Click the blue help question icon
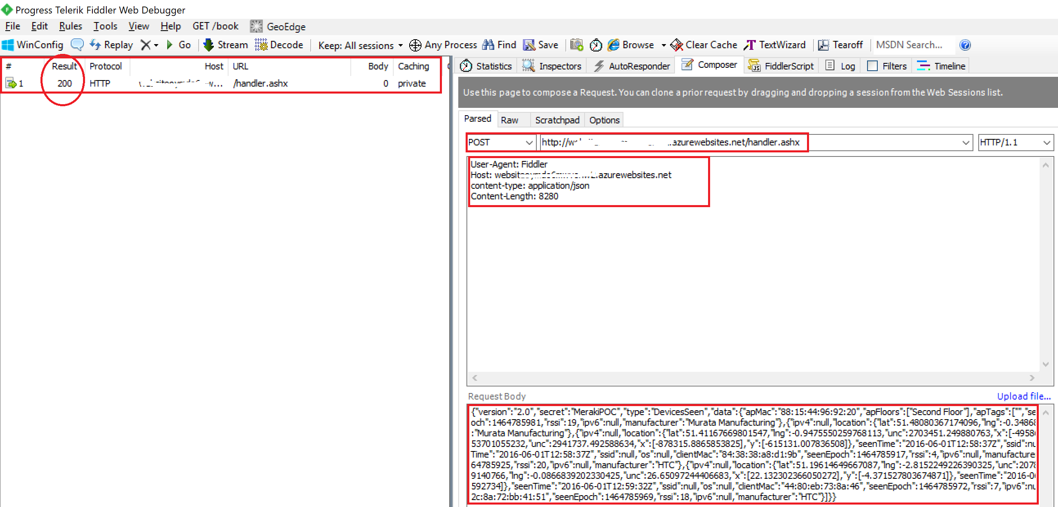This screenshot has height=507, width=1058. click(965, 45)
